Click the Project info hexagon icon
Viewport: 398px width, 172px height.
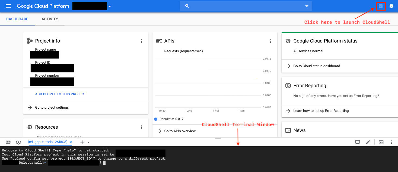[x=30, y=41]
